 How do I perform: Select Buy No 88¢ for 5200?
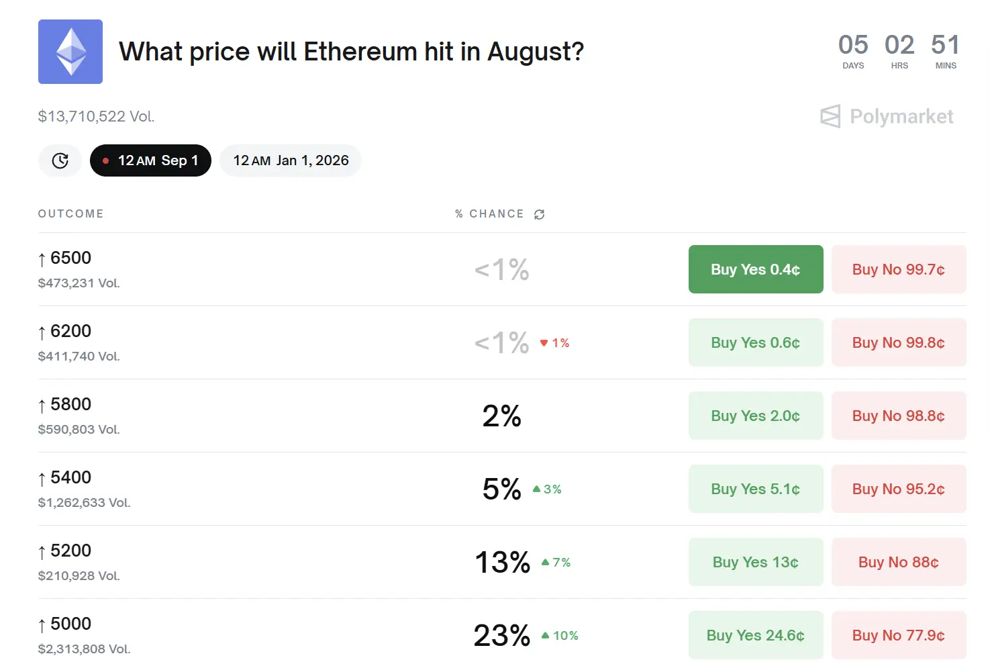click(898, 562)
